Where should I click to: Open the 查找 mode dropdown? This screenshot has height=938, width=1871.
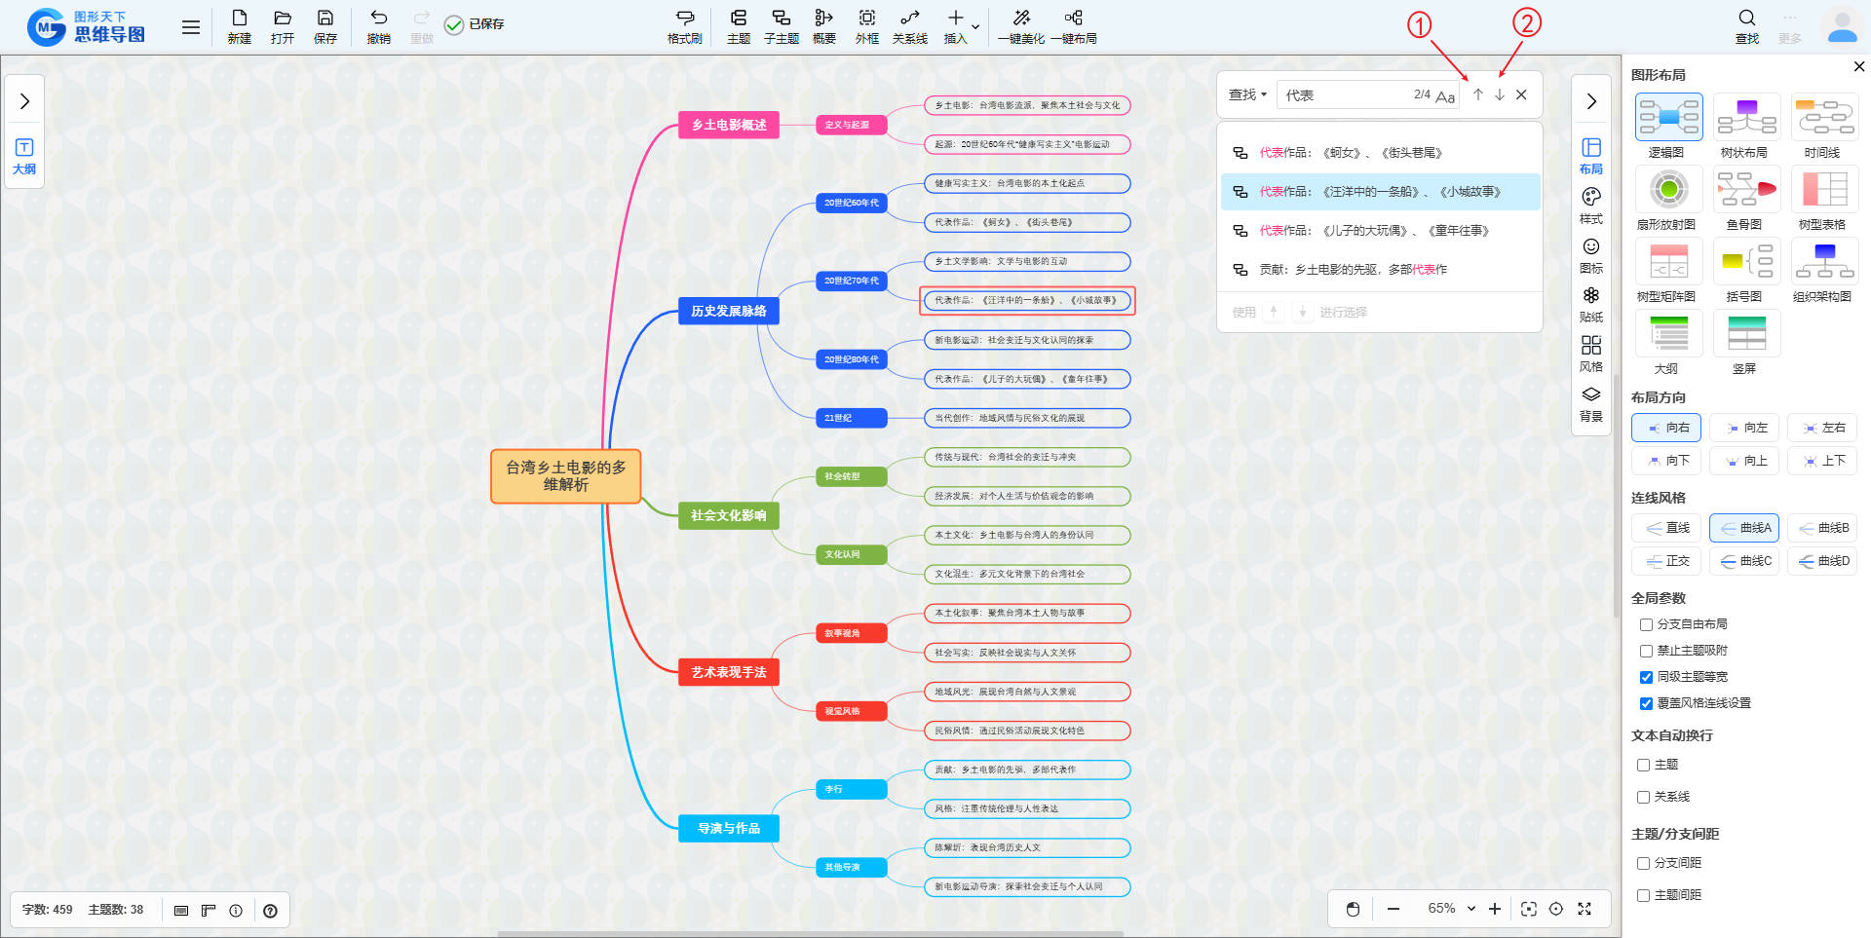tap(1247, 94)
